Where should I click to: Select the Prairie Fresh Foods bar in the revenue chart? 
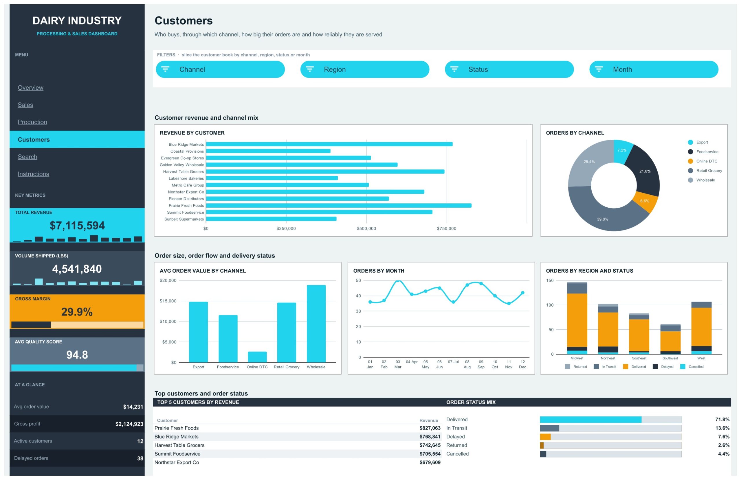[339, 205]
